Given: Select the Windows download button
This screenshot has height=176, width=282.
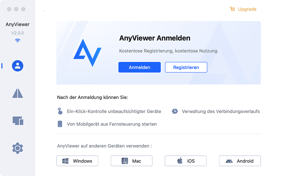Looking at the screenshot, I should (77, 161).
